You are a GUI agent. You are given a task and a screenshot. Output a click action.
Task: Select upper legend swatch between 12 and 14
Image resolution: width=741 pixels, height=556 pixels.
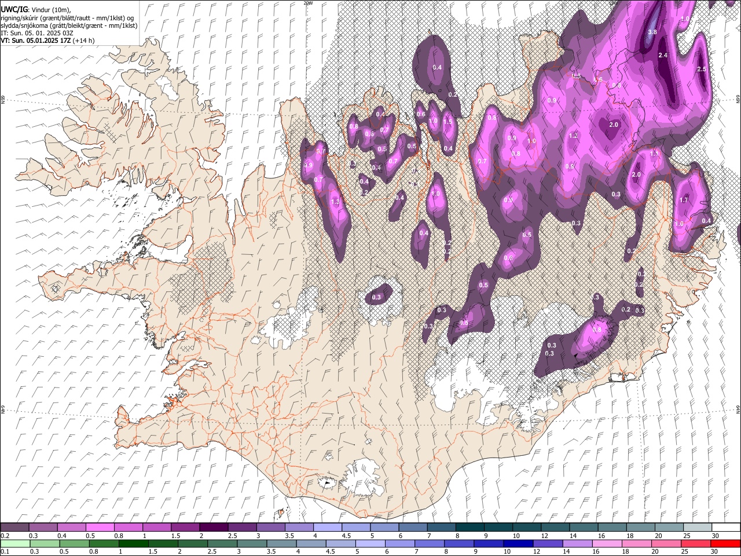(x=555, y=527)
